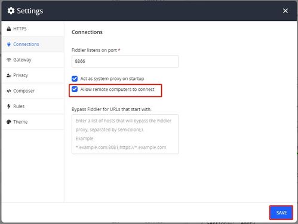Click the plug icon beside Connections

[8, 44]
